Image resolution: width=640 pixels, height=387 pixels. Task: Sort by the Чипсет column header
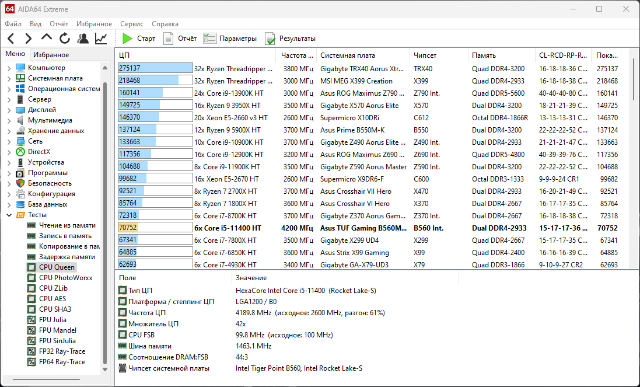(x=439, y=55)
